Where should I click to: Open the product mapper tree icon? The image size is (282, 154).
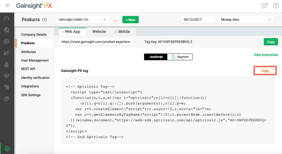(6, 87)
